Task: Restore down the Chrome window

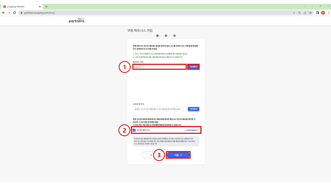Action: coord(320,6)
